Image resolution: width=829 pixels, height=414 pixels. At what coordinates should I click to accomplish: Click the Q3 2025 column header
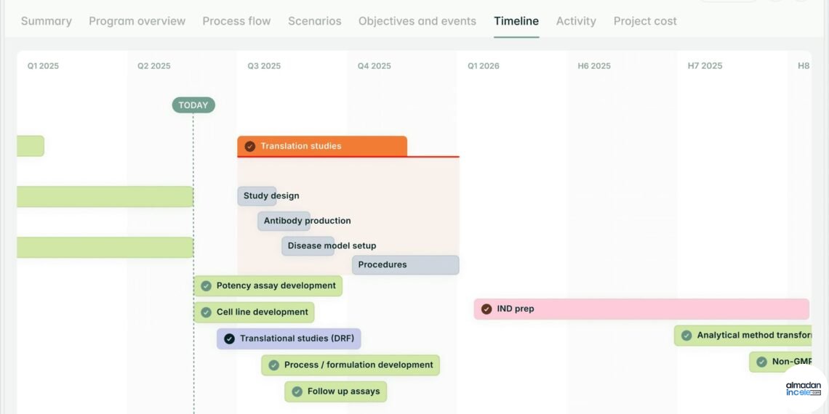(x=264, y=66)
